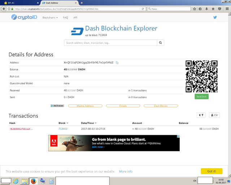Click the Mailing Address ad link
The image size is (231, 185).
[x=85, y=106]
